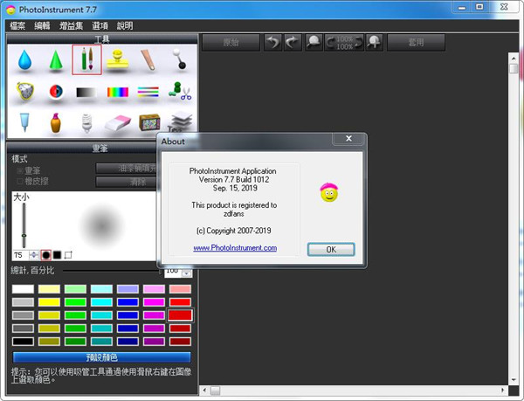Screen dimensions: 524x401
Task: Select the blue water drop blur tool
Action: (24, 60)
